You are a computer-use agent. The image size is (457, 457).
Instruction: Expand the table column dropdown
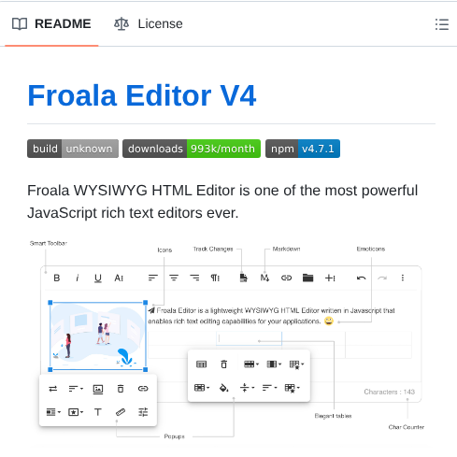(274, 364)
